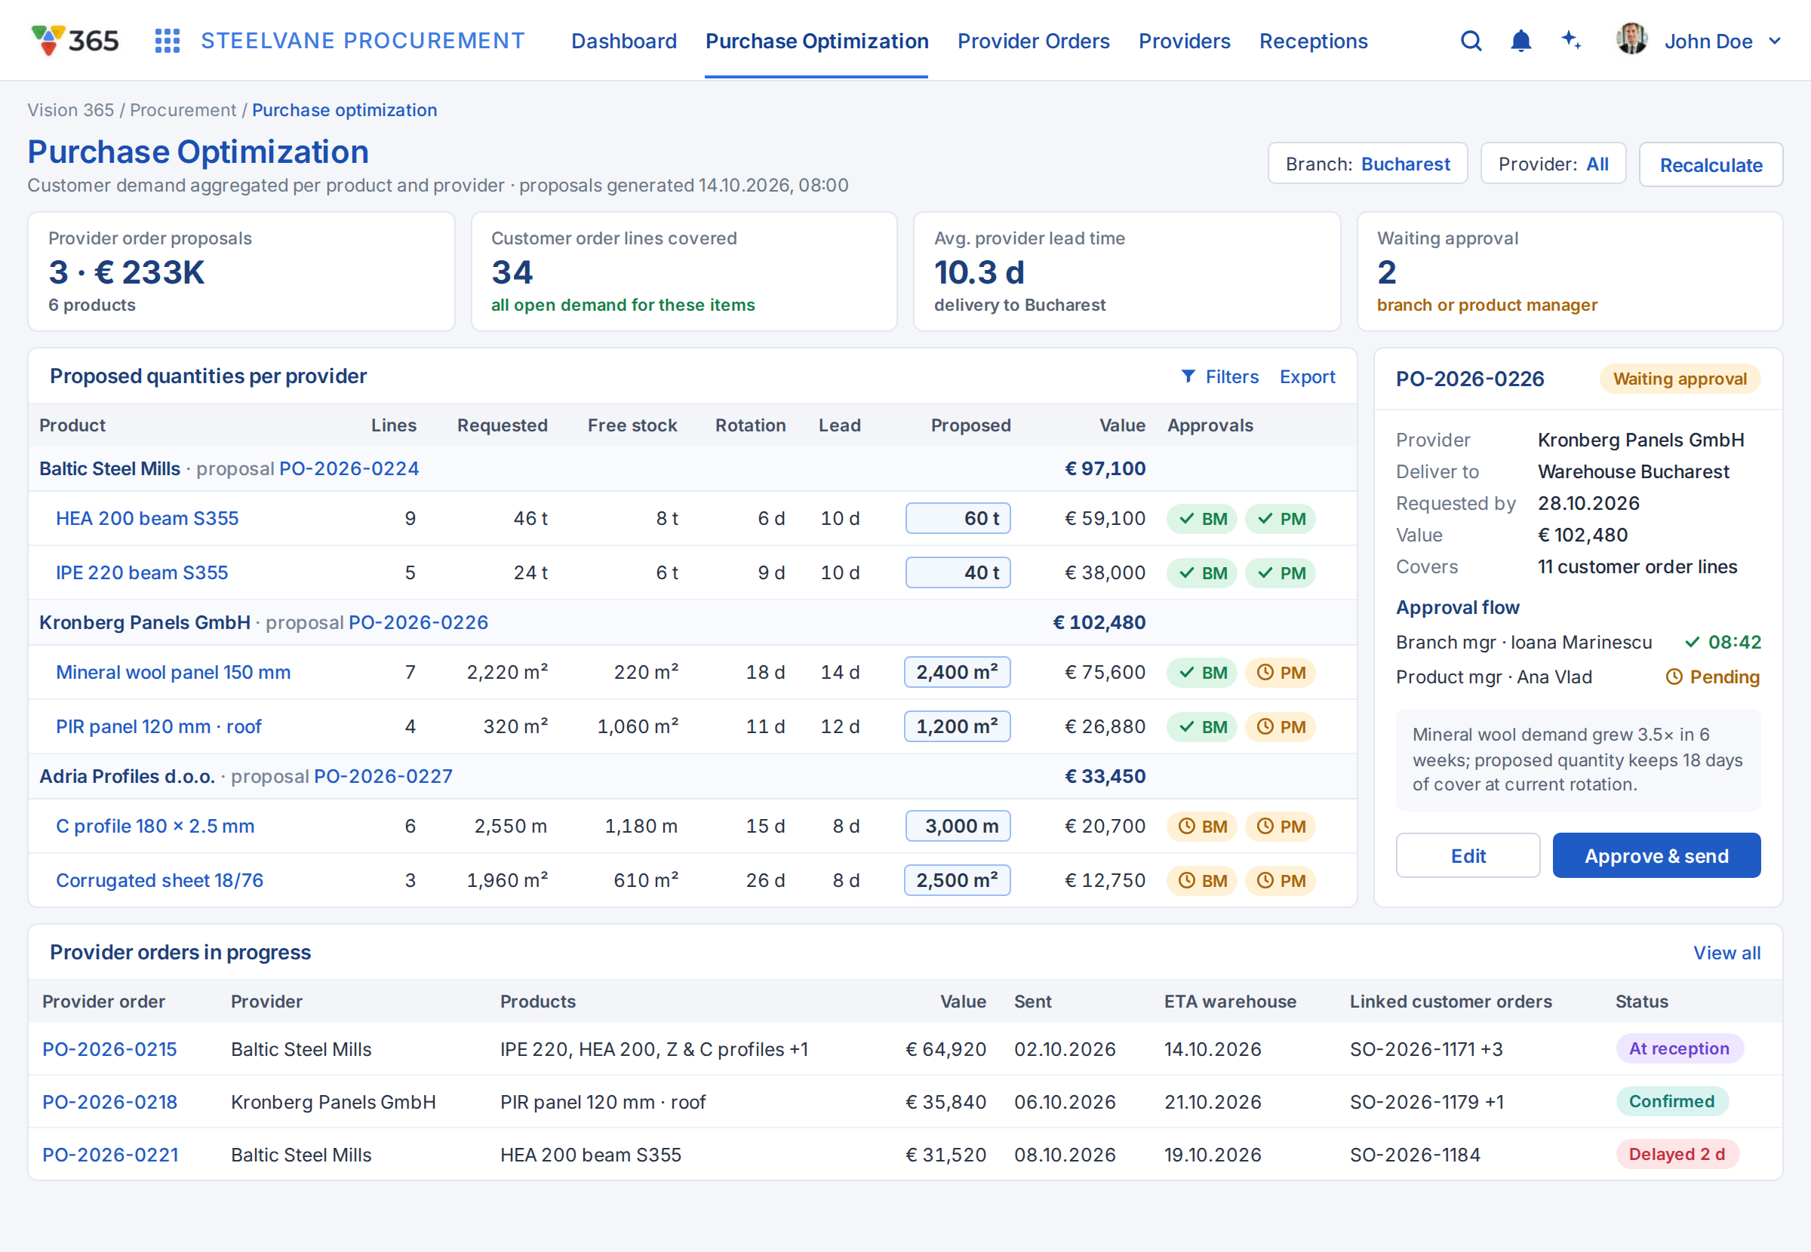Go to the Dashboard tab
This screenshot has width=1811, height=1252.
624,41
